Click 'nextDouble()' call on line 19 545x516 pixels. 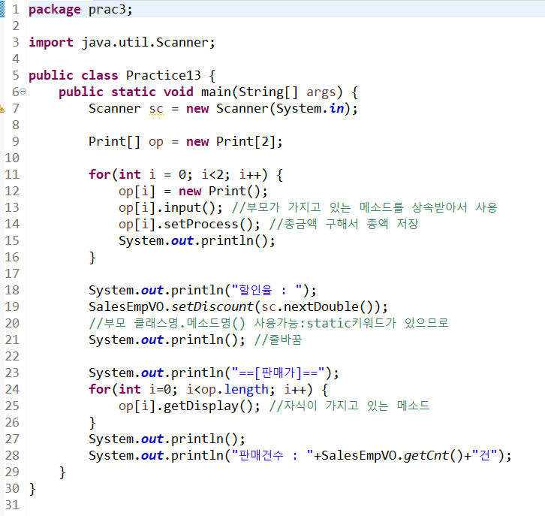[329, 307]
